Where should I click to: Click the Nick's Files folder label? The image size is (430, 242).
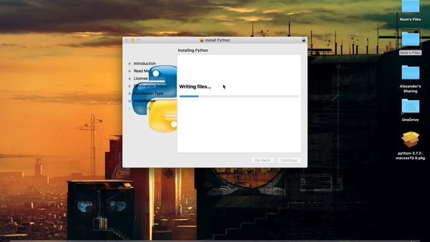pos(411,52)
